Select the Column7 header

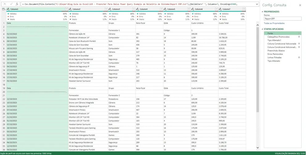click(x=232, y=9)
